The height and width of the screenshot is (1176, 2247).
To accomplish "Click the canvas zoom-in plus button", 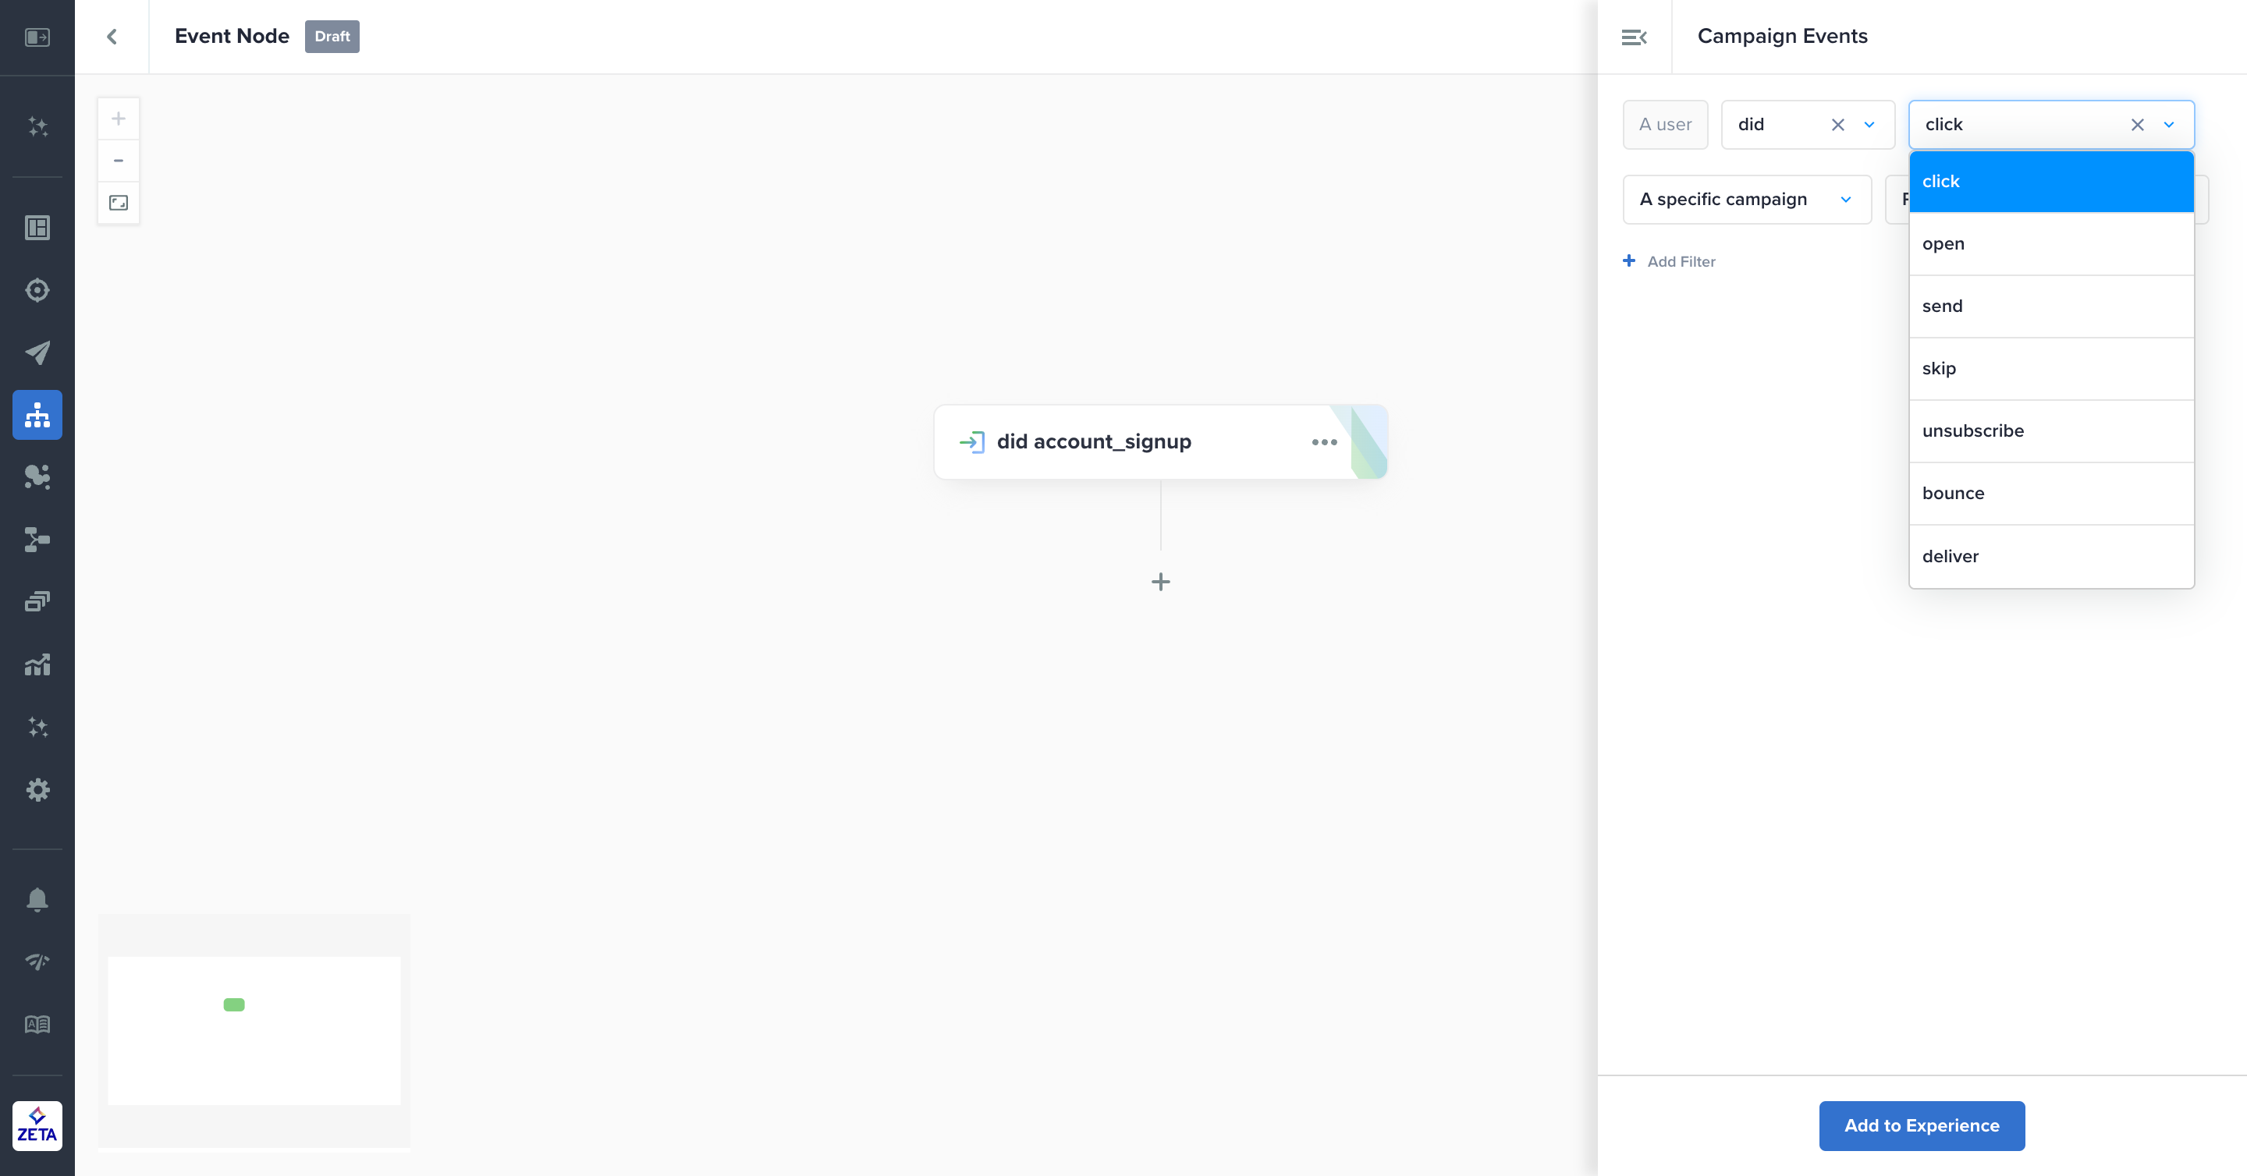I will (x=119, y=119).
